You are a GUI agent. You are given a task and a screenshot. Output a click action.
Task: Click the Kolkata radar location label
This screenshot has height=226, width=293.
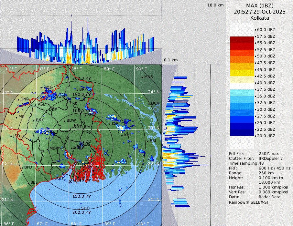260,18
